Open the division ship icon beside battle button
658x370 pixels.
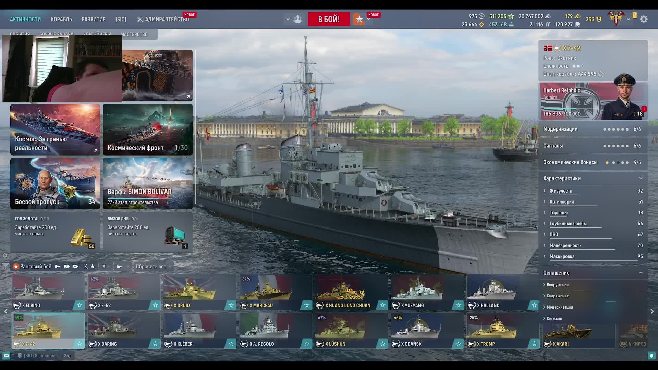pos(297,19)
